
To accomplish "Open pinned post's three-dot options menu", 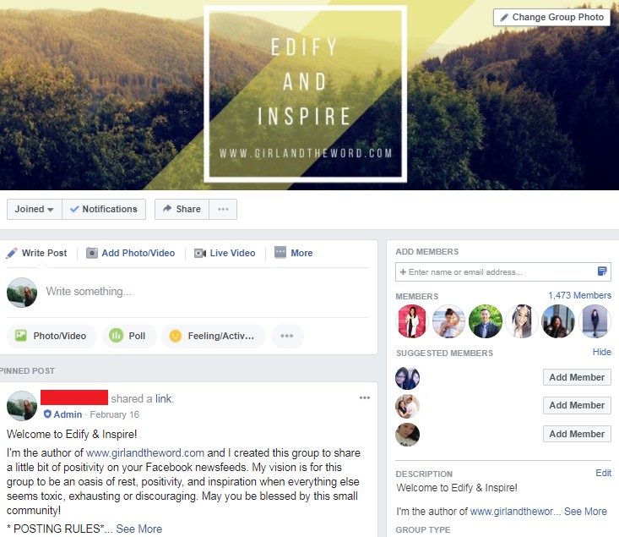I will (x=364, y=397).
